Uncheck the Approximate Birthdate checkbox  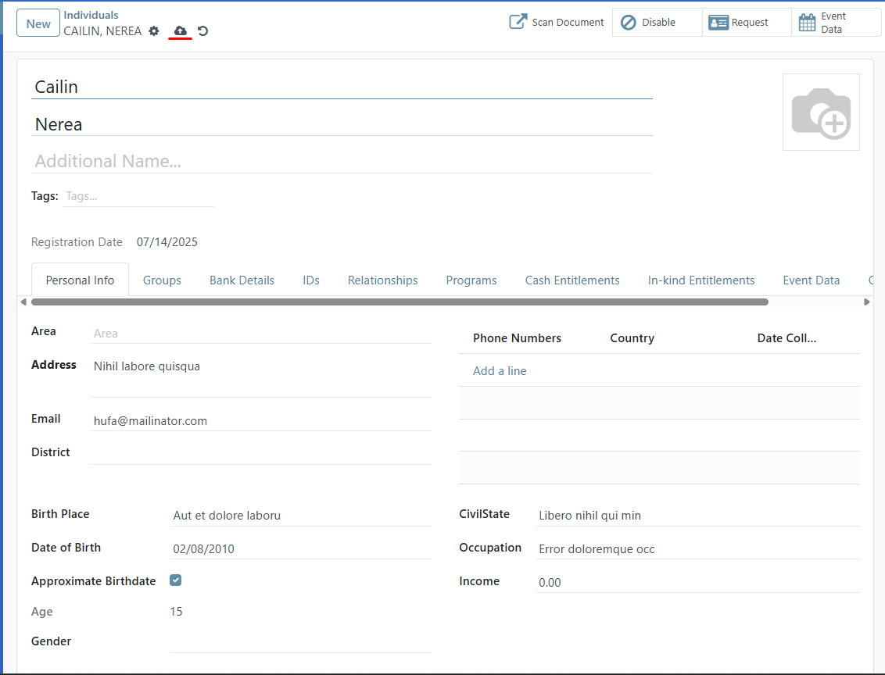175,580
